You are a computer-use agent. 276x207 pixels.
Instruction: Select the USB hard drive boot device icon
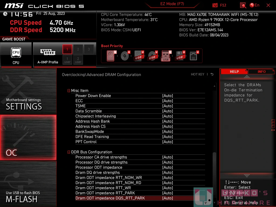tap(139, 56)
